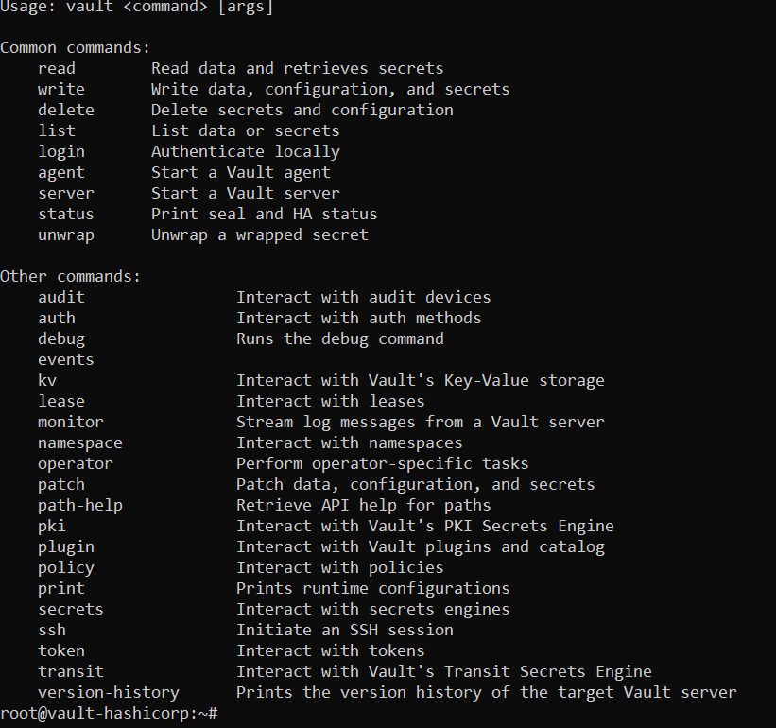The height and width of the screenshot is (728, 776).
Task: Click the 'server' command text
Action: click(66, 193)
